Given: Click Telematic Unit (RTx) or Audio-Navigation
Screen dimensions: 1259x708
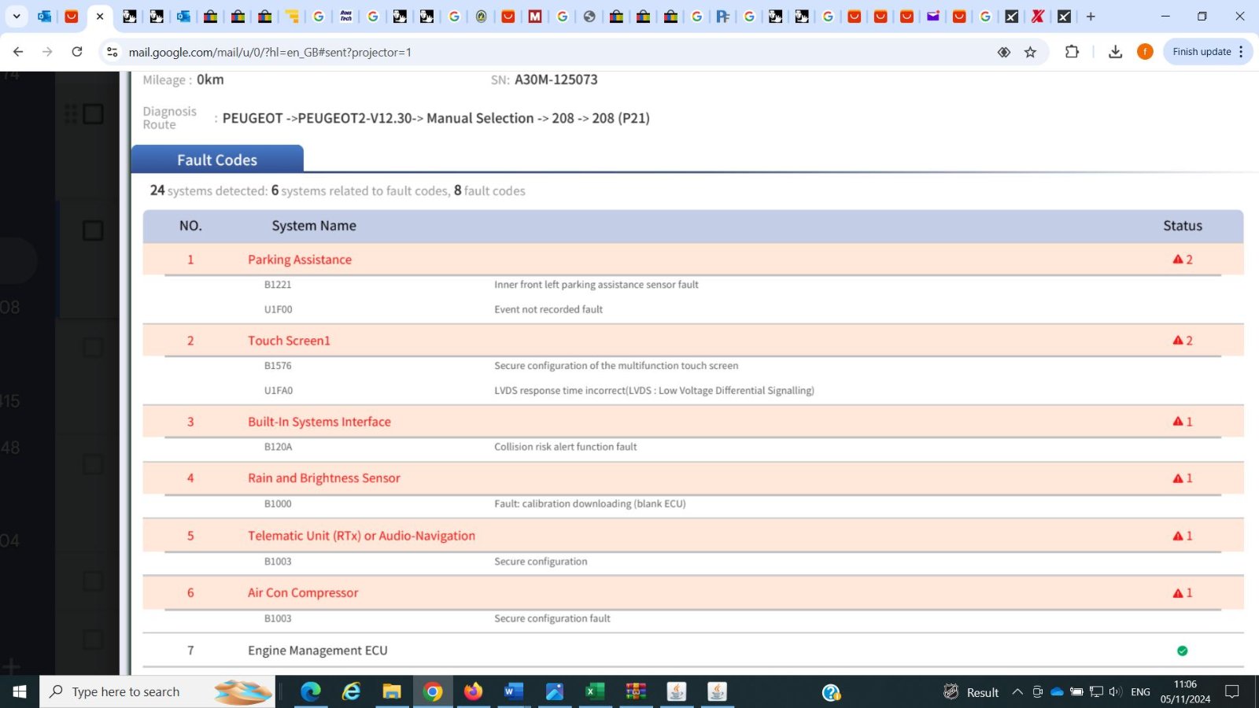Looking at the screenshot, I should click(x=361, y=536).
